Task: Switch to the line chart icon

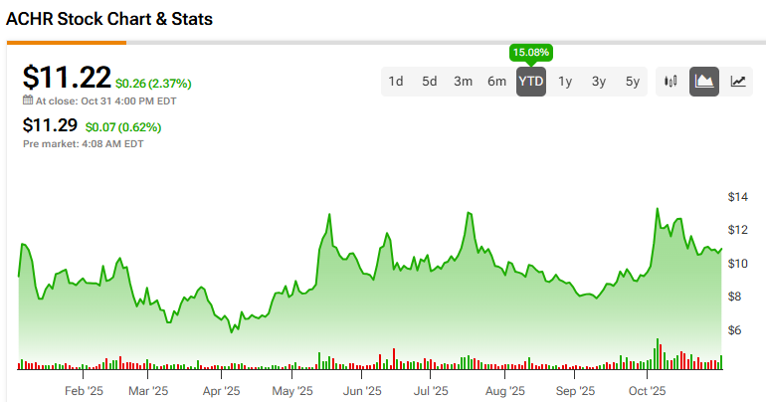Action: [x=738, y=82]
